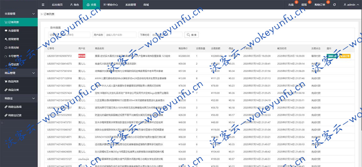Open 交易控制 with the dashboard icon
This screenshot has height=167, width=362.
pos(19,48)
